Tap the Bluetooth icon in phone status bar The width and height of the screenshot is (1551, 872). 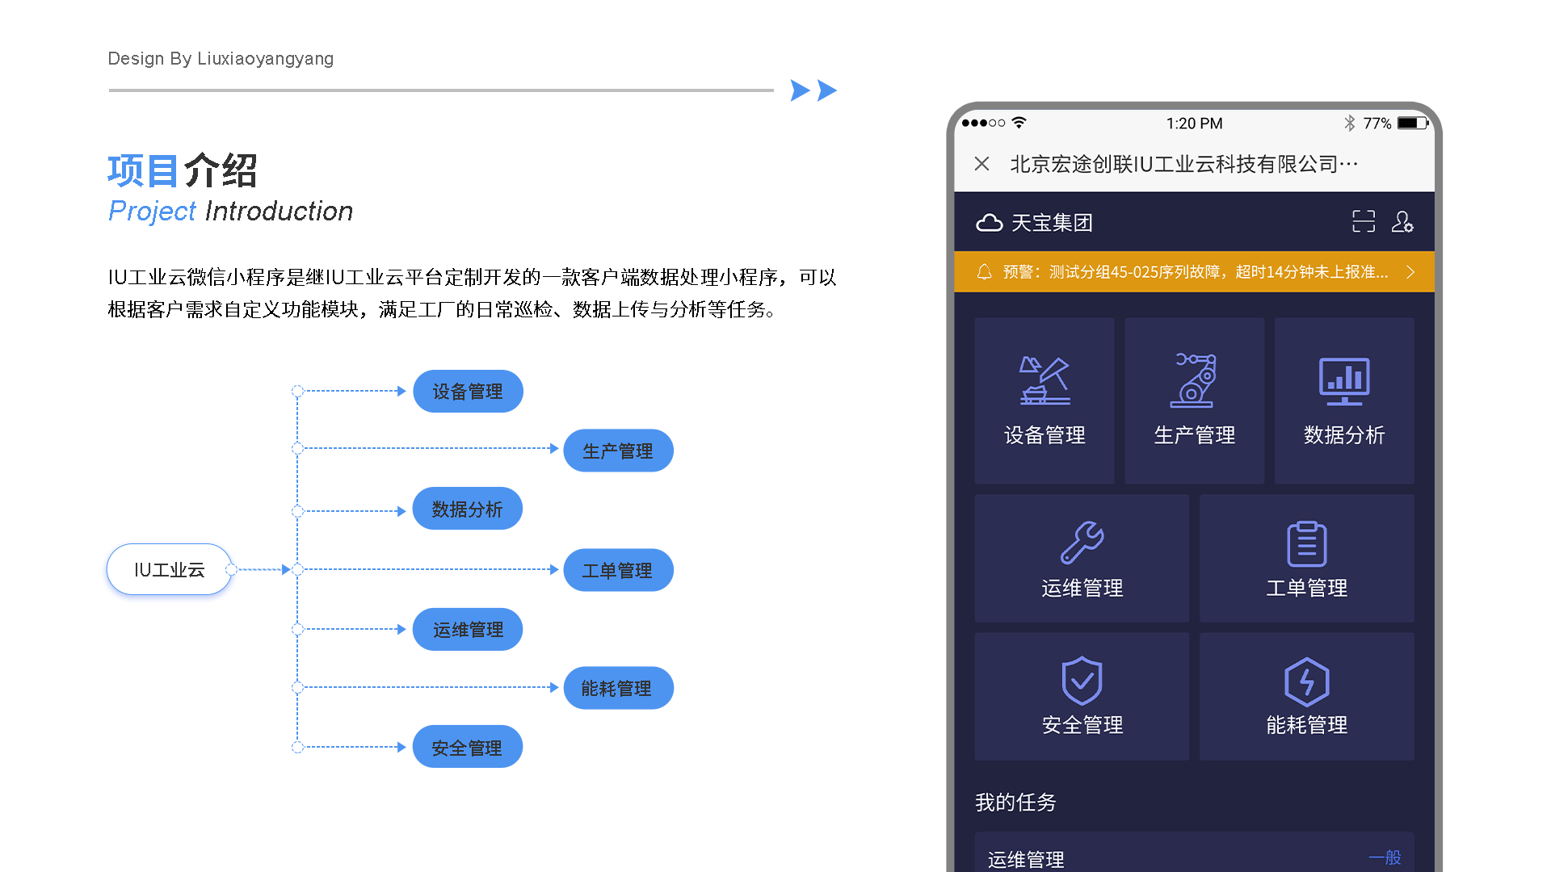click(1349, 123)
